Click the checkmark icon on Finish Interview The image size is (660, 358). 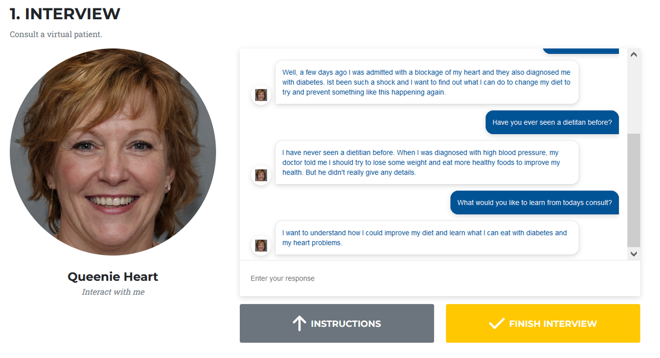[x=497, y=323]
